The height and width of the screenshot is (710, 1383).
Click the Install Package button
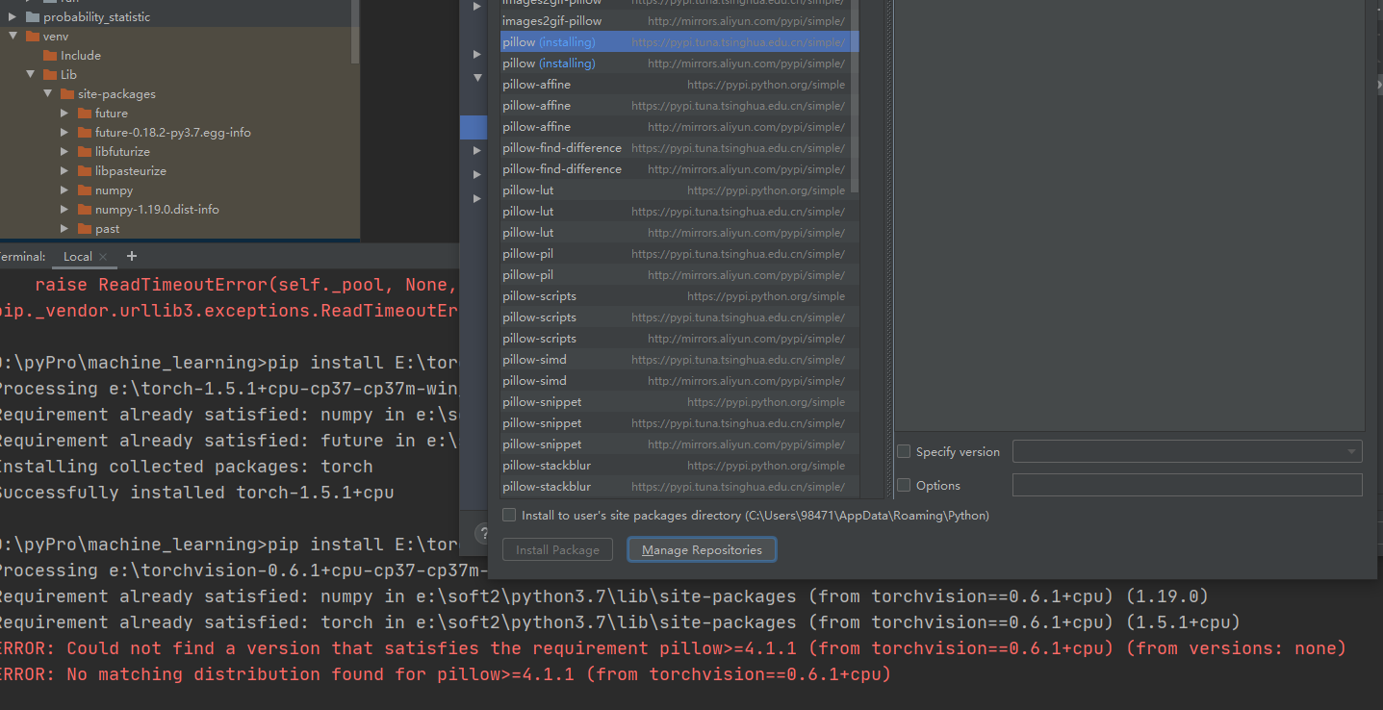(557, 550)
